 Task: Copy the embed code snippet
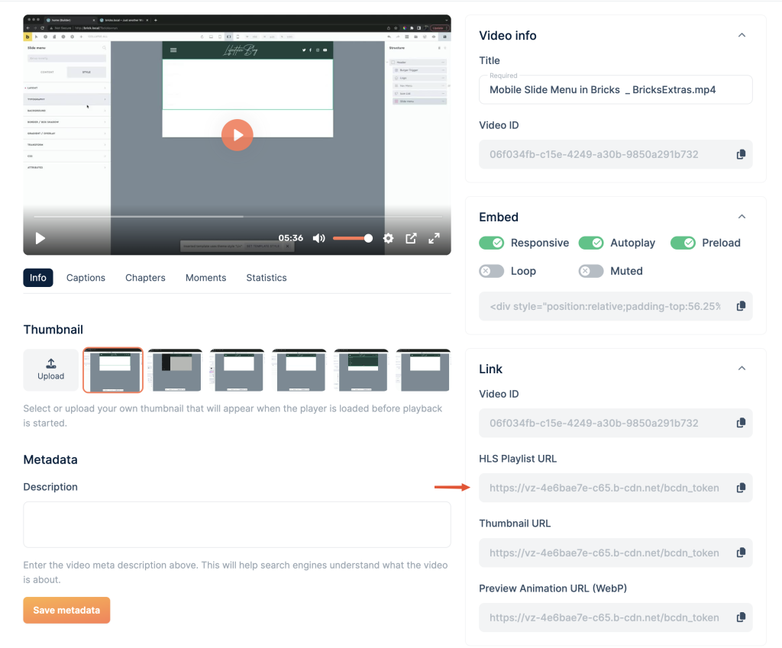tap(740, 306)
